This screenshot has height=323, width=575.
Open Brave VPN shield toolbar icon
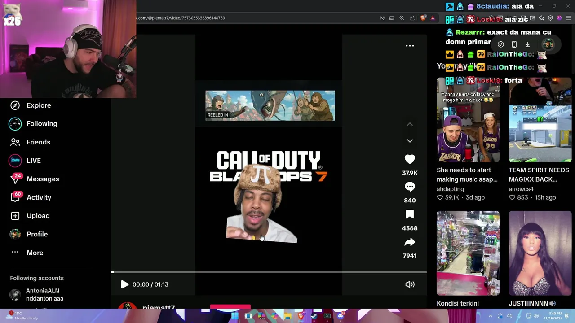click(550, 18)
